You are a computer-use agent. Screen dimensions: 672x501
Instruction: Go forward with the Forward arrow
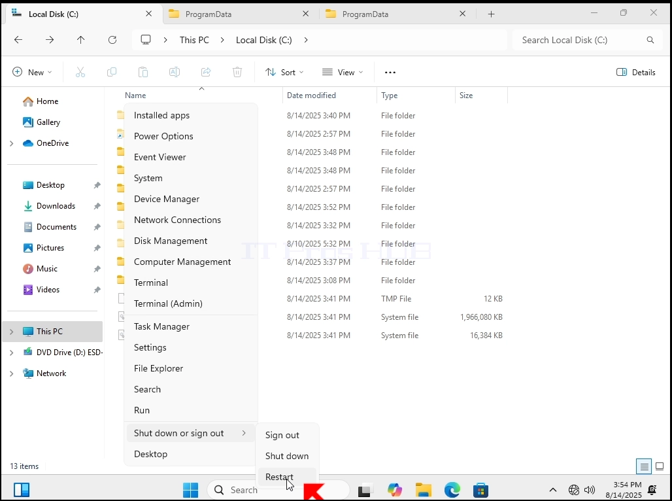pos(50,40)
